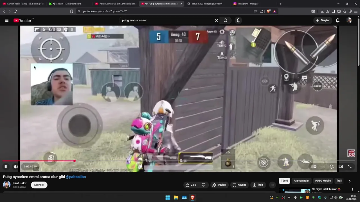Viewport: 360px width, 202px height.
Task: Switch to Kurtlar Vadisi Pusu tab
Action: [x=23, y=4]
